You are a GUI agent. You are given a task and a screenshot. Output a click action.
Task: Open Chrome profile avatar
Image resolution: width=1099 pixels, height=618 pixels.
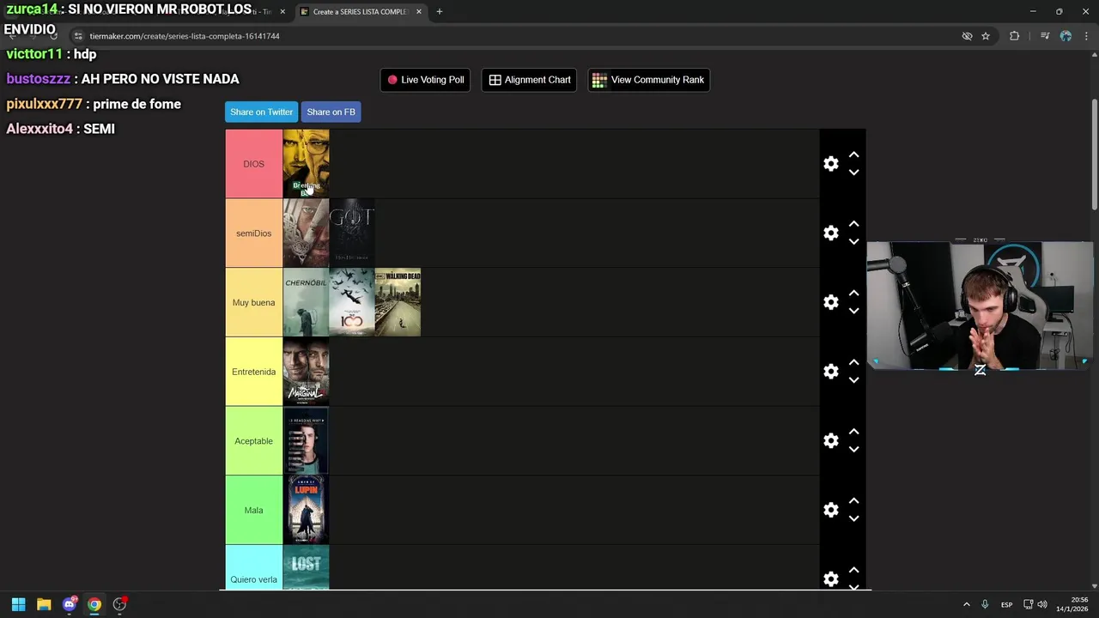(x=1066, y=36)
